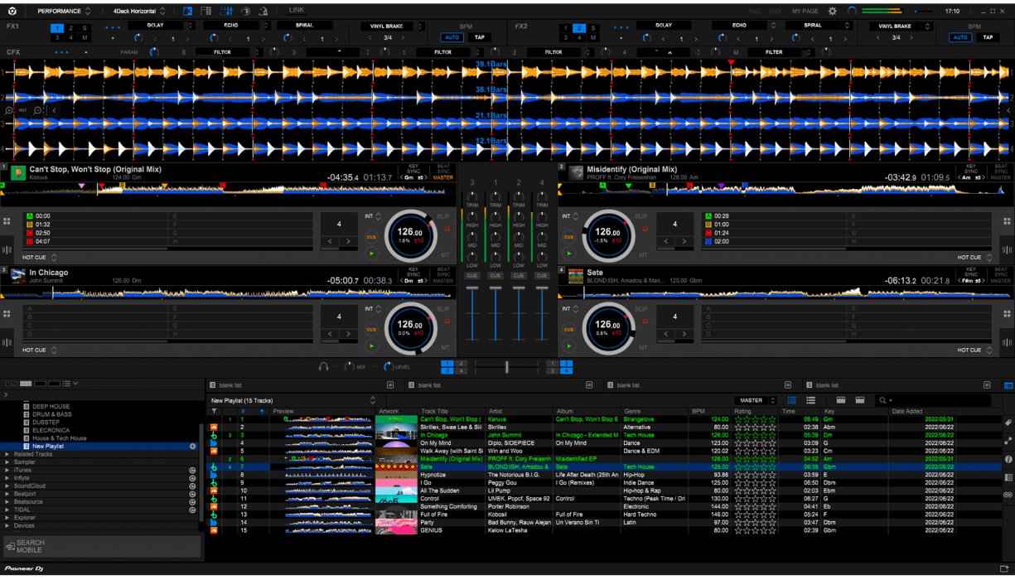This screenshot has height=580, width=1015.
Task: Sort by Artist column header
Action: coord(520,411)
